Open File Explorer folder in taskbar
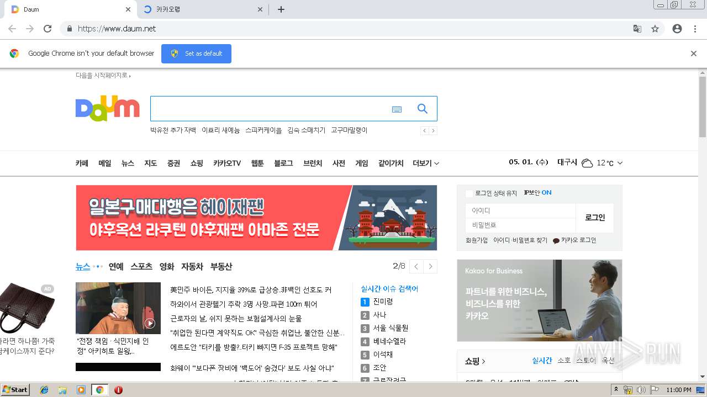This screenshot has height=397, width=707. point(62,390)
